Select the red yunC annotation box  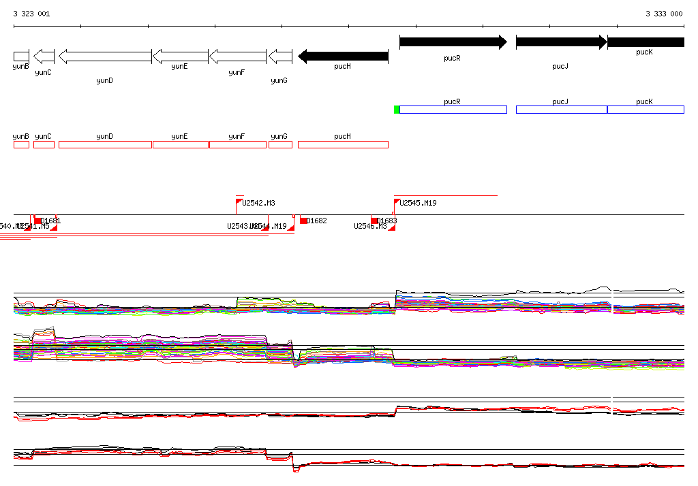[44, 144]
